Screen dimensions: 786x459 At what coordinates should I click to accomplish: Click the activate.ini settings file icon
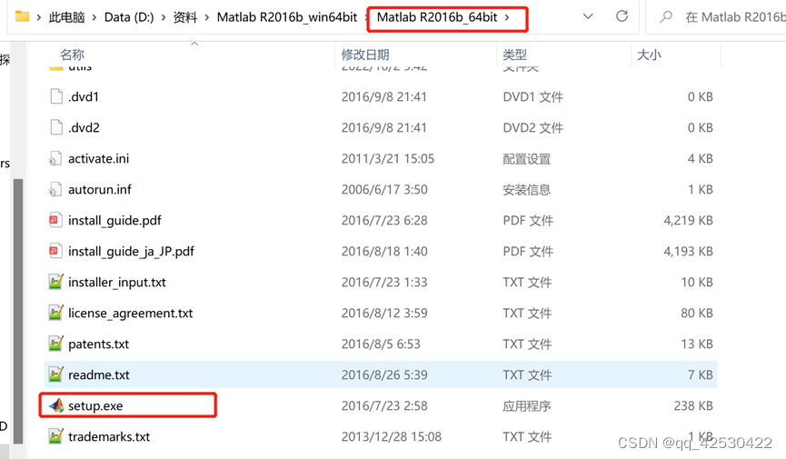coord(55,158)
